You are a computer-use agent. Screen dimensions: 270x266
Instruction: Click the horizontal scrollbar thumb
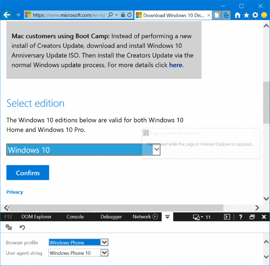coord(116,208)
